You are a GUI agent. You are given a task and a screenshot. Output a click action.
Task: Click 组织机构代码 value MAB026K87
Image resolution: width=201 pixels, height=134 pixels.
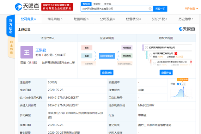pyautogui.click(x=146, y=105)
